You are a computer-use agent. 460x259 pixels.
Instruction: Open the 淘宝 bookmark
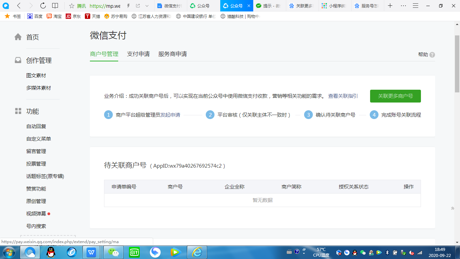pyautogui.click(x=54, y=16)
